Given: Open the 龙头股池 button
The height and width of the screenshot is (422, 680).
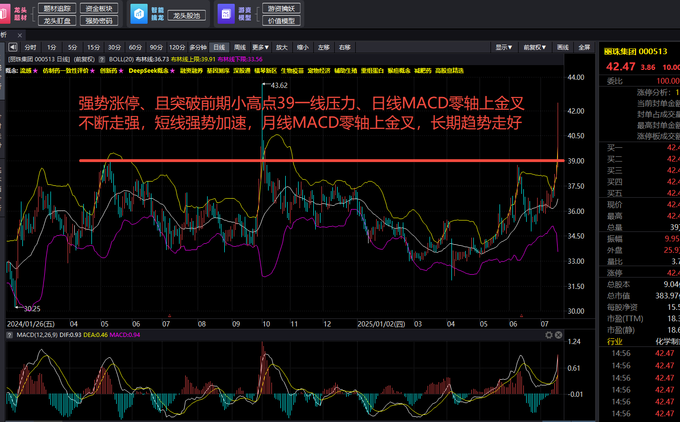Looking at the screenshot, I should click(187, 16).
